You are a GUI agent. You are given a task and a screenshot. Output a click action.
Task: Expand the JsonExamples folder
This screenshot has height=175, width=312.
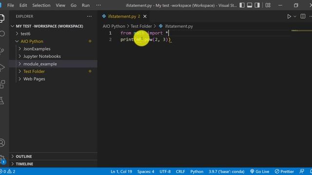(x=53, y=49)
